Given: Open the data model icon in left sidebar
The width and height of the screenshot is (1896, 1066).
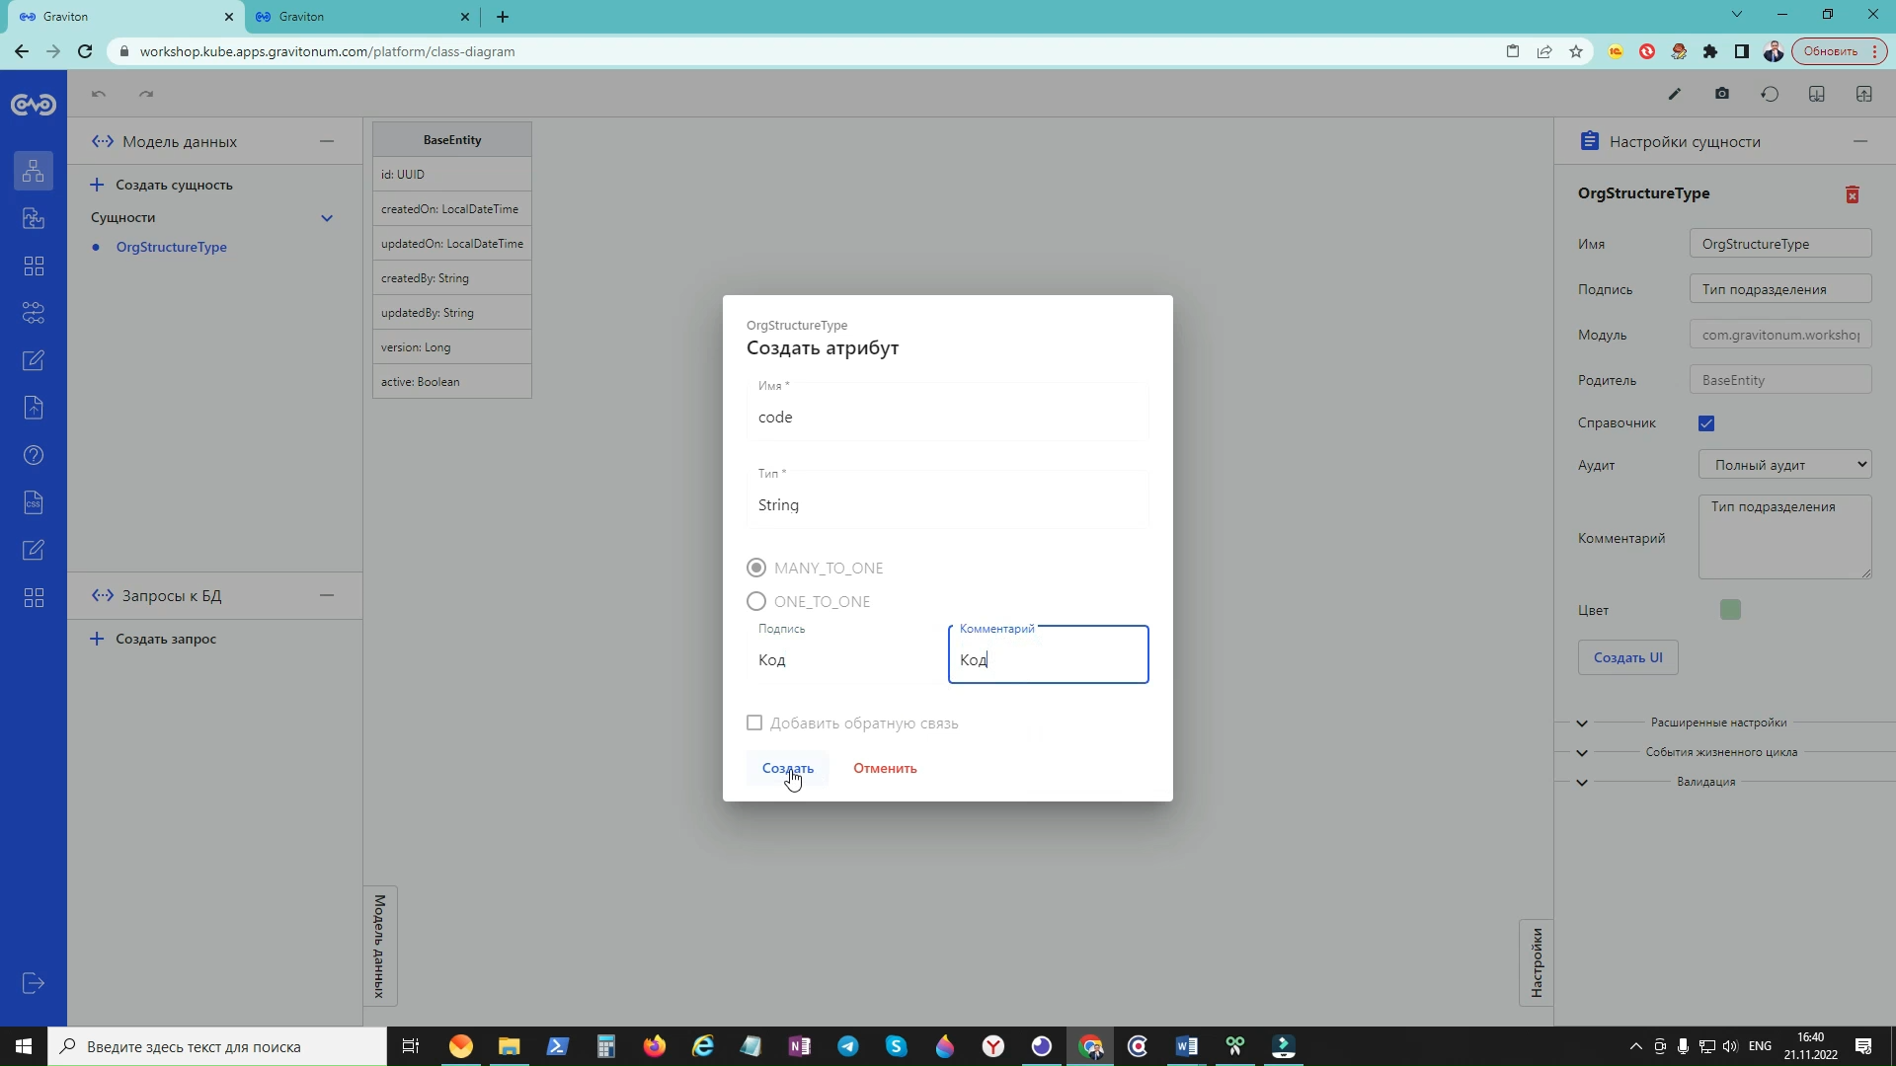Looking at the screenshot, I should pyautogui.click(x=34, y=171).
